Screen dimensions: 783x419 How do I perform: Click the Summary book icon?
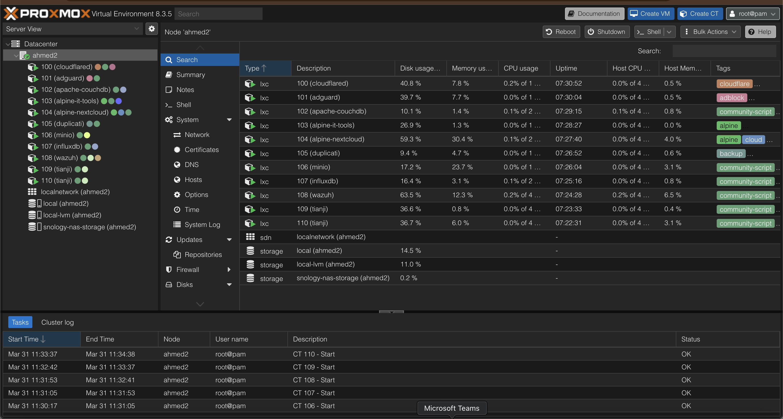(169, 75)
